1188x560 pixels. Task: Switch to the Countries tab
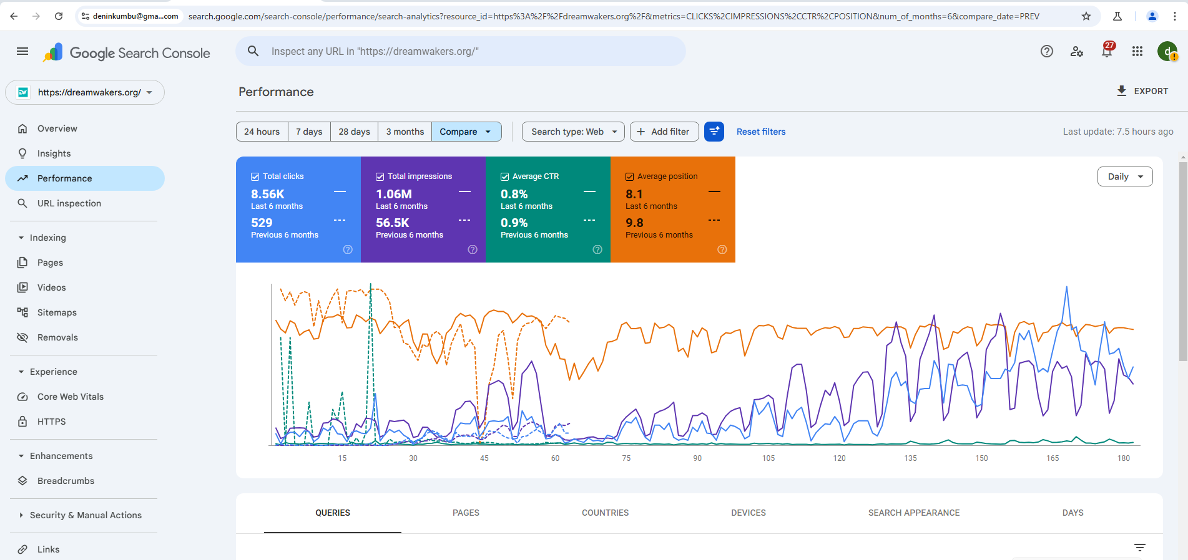(605, 513)
